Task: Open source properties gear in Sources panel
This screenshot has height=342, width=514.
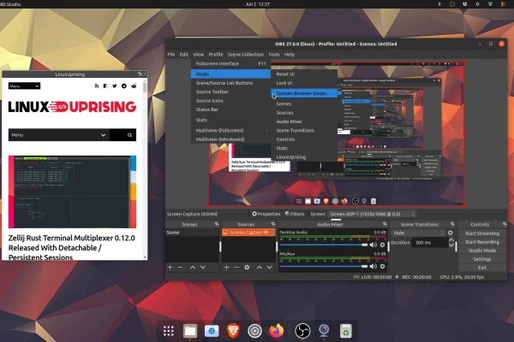Action: point(247,268)
